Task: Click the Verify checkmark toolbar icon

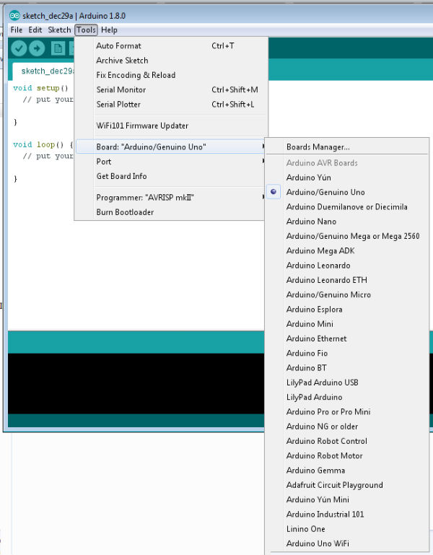Action: 19,48
